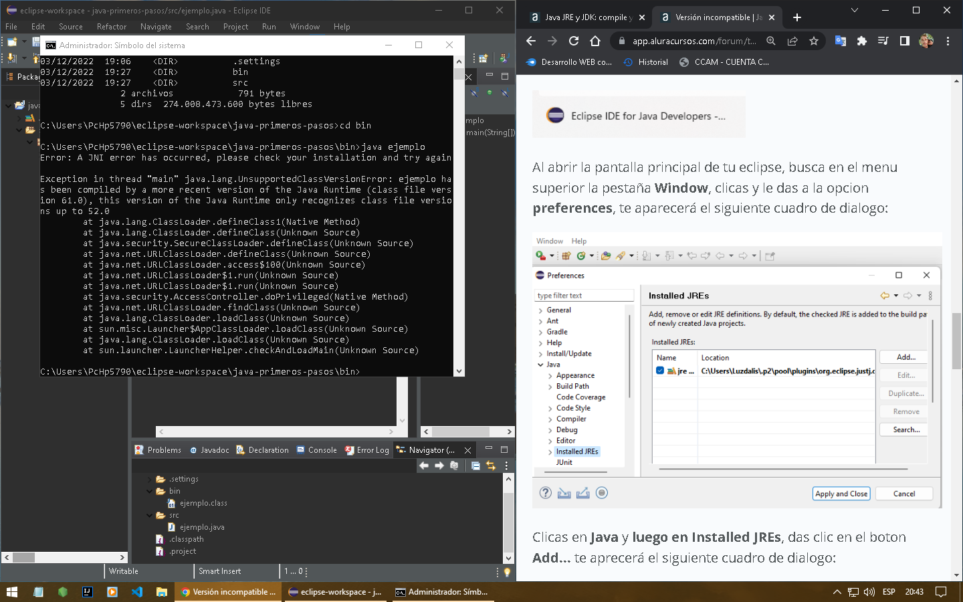Toggle Link with Editor in Navigator view
The height and width of the screenshot is (602, 963).
pyautogui.click(x=491, y=466)
